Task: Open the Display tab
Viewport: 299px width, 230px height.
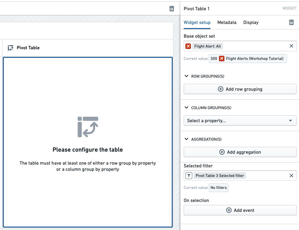Action: click(x=251, y=23)
